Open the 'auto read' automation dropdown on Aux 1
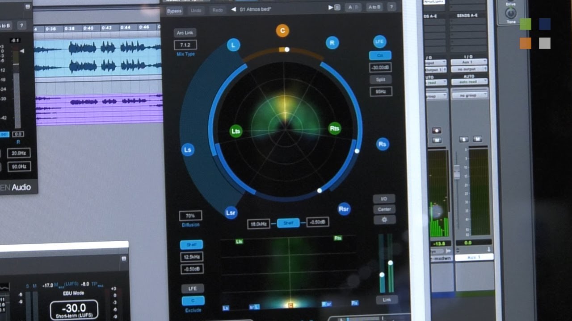Image resolution: width=572 pixels, height=321 pixels. click(469, 82)
